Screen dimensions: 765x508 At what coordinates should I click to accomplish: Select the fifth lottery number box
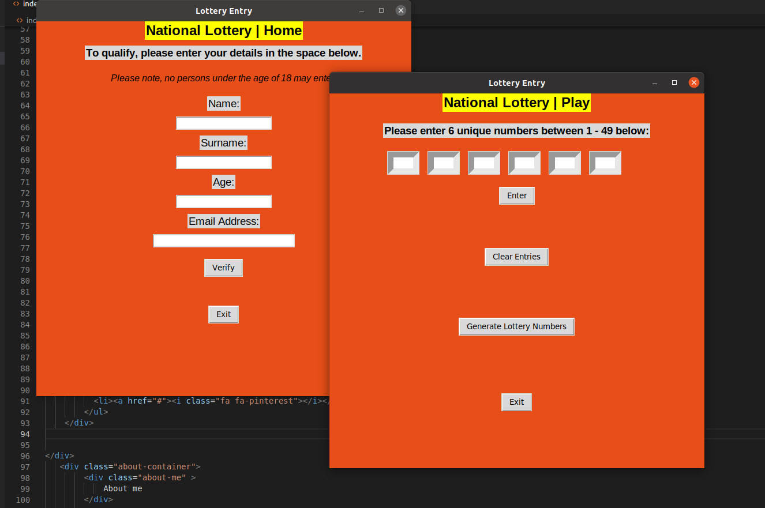tap(565, 163)
